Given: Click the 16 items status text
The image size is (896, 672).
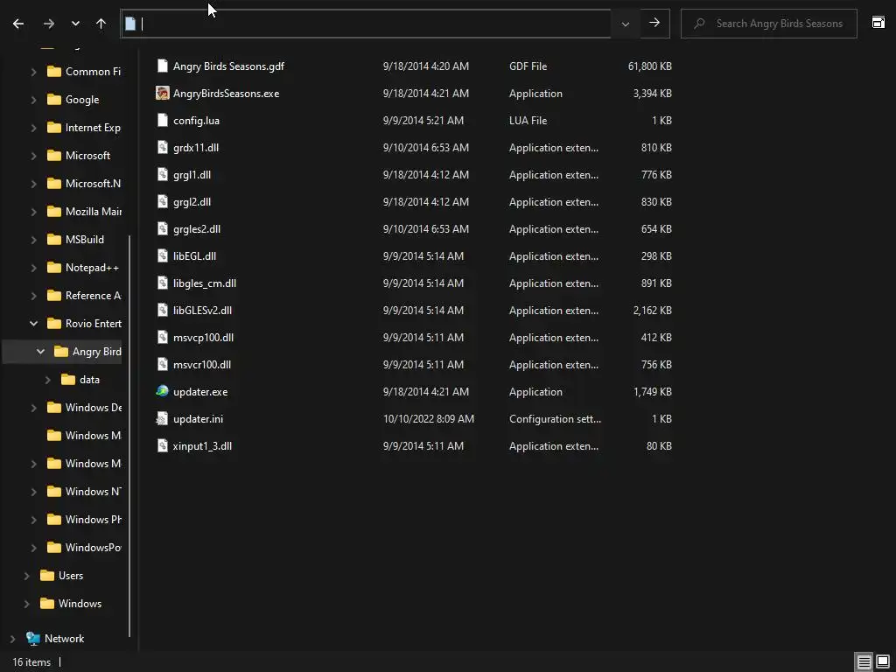Looking at the screenshot, I should 31,662.
